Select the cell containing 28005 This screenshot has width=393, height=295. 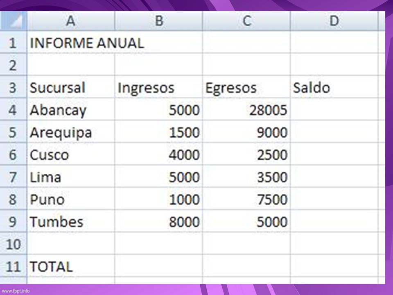[x=246, y=109]
